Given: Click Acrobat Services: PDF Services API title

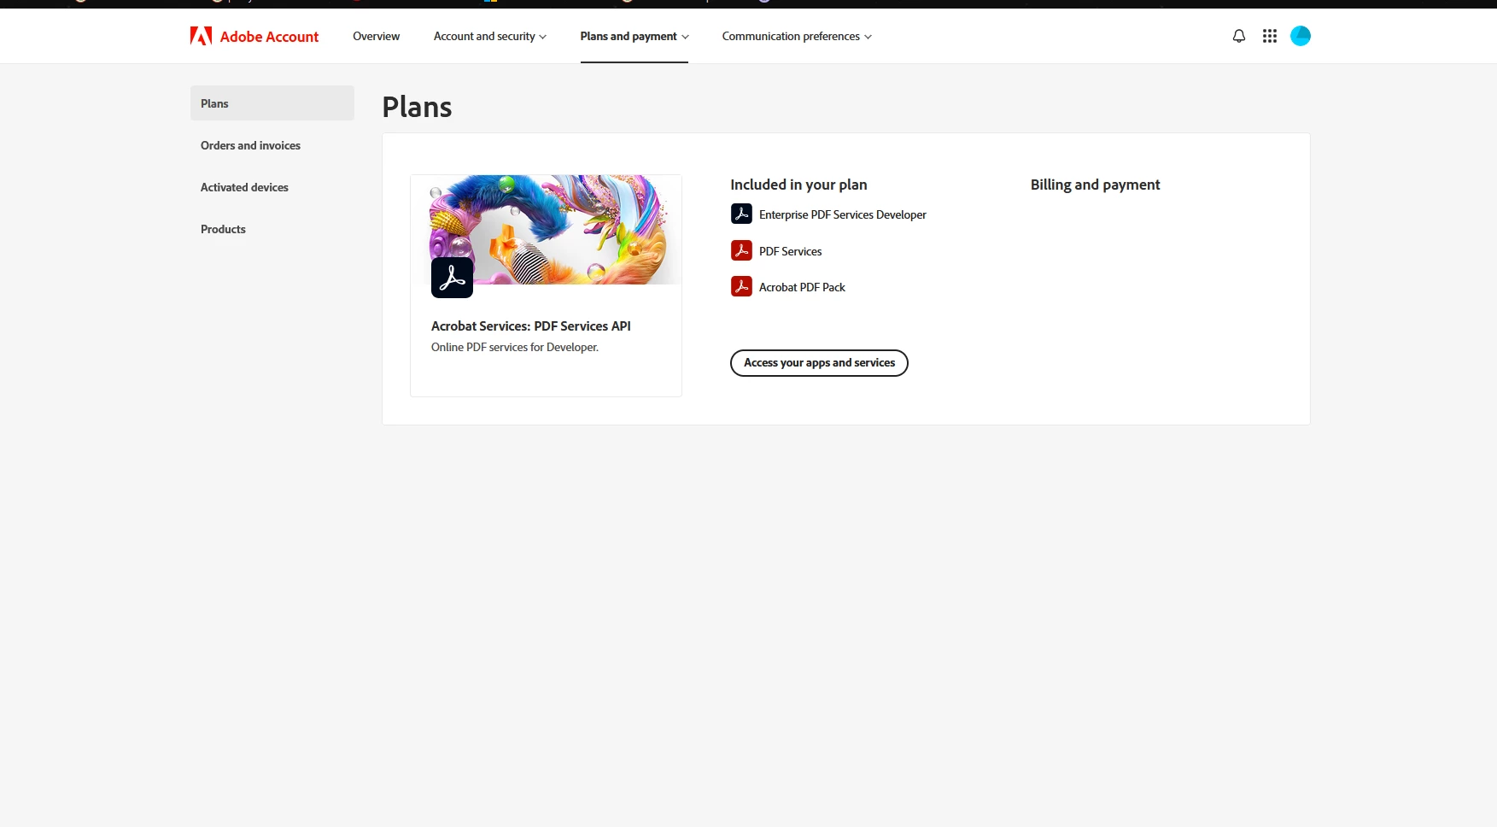Looking at the screenshot, I should pyautogui.click(x=531, y=326).
